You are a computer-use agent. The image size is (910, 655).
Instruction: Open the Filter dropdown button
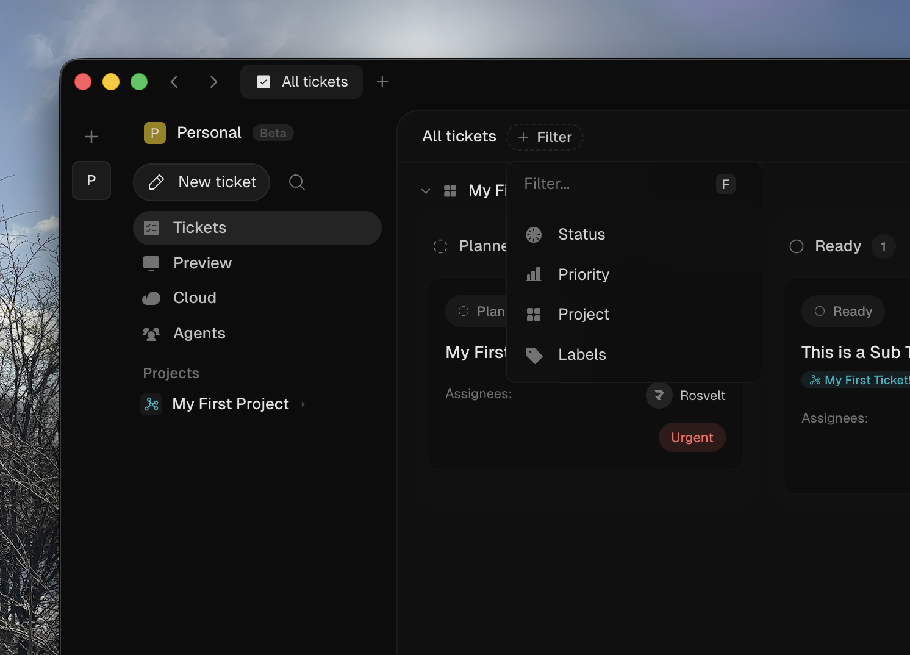point(545,137)
